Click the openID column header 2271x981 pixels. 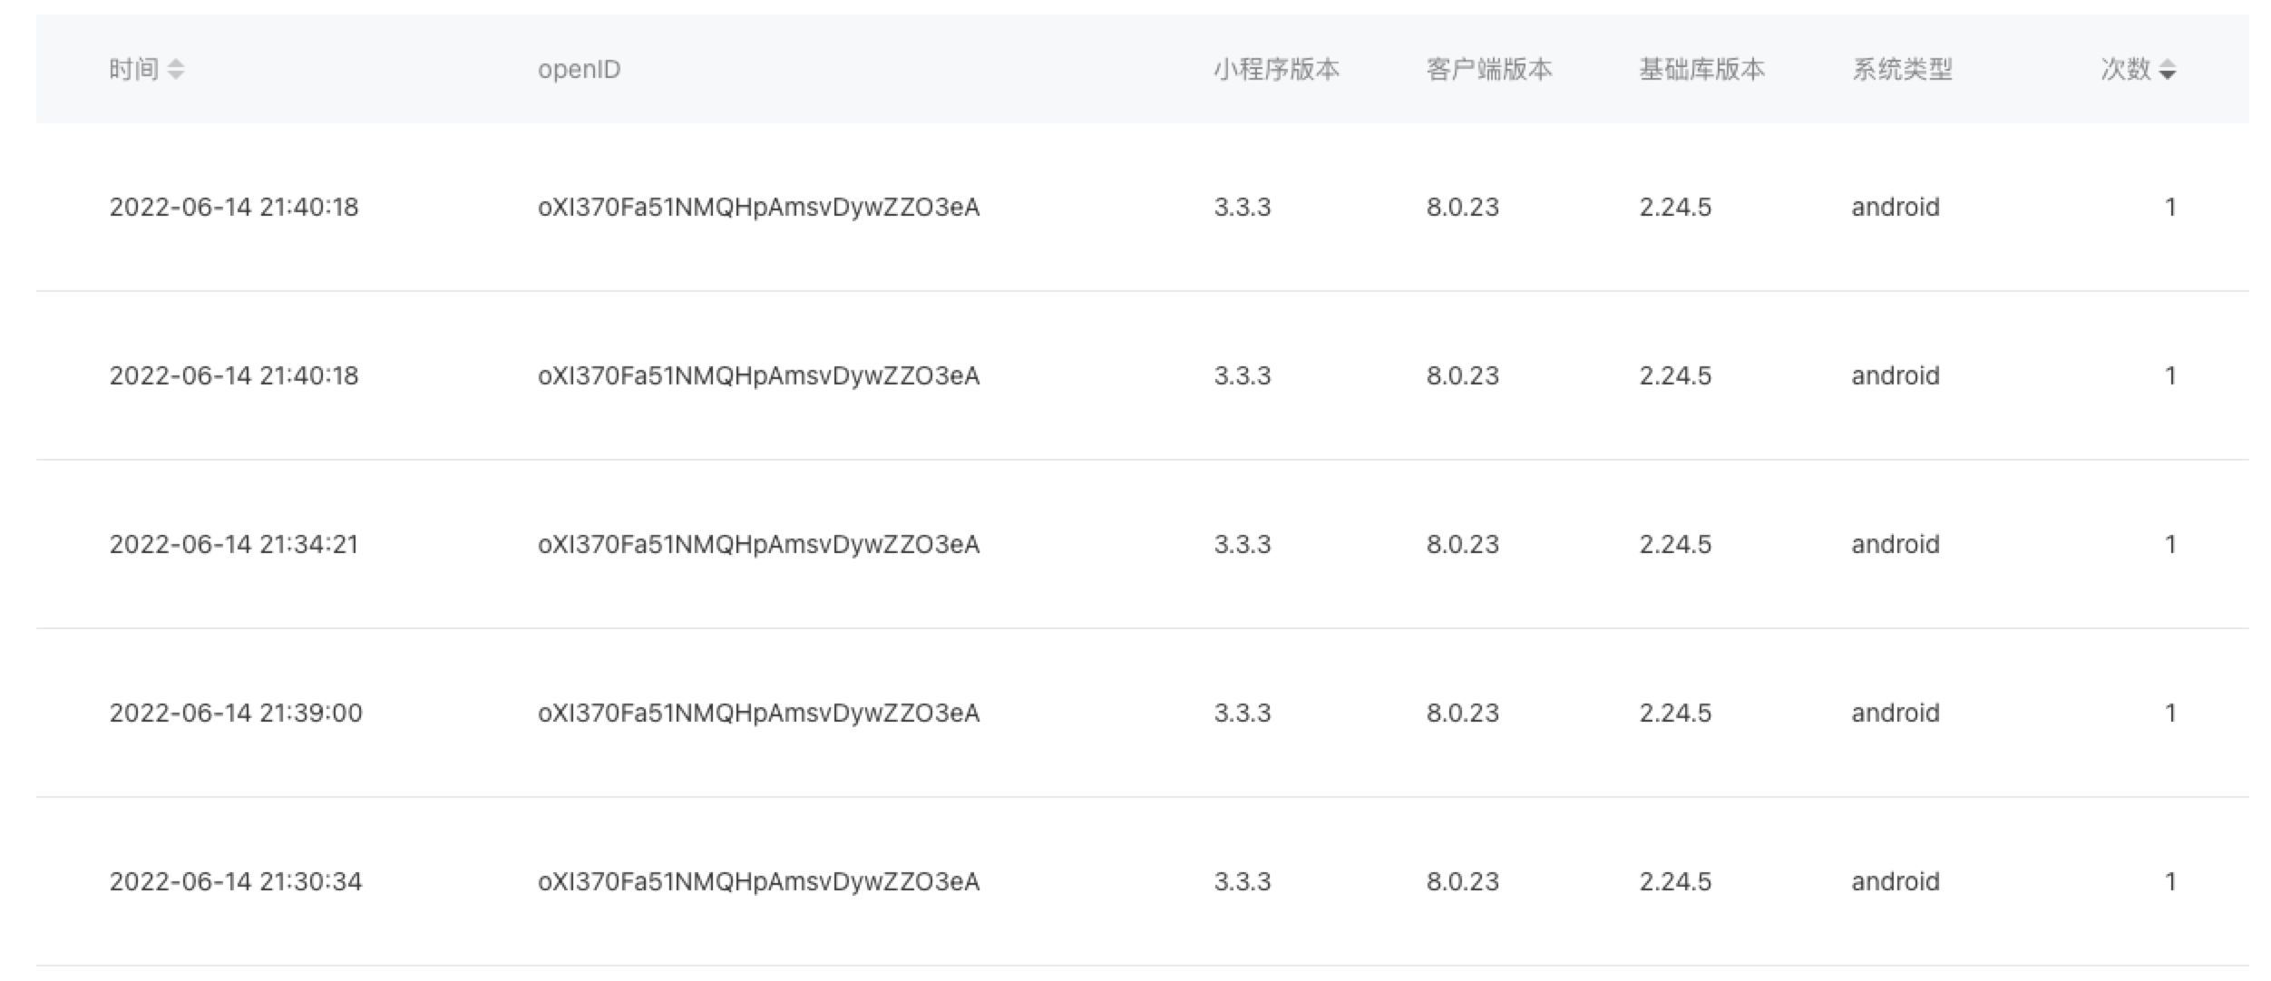tap(579, 69)
